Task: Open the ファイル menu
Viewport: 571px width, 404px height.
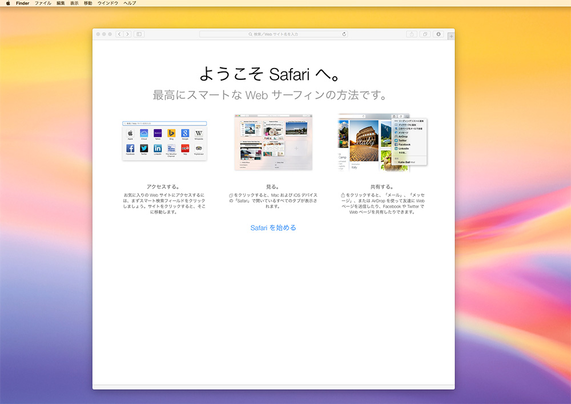Action: point(43,3)
